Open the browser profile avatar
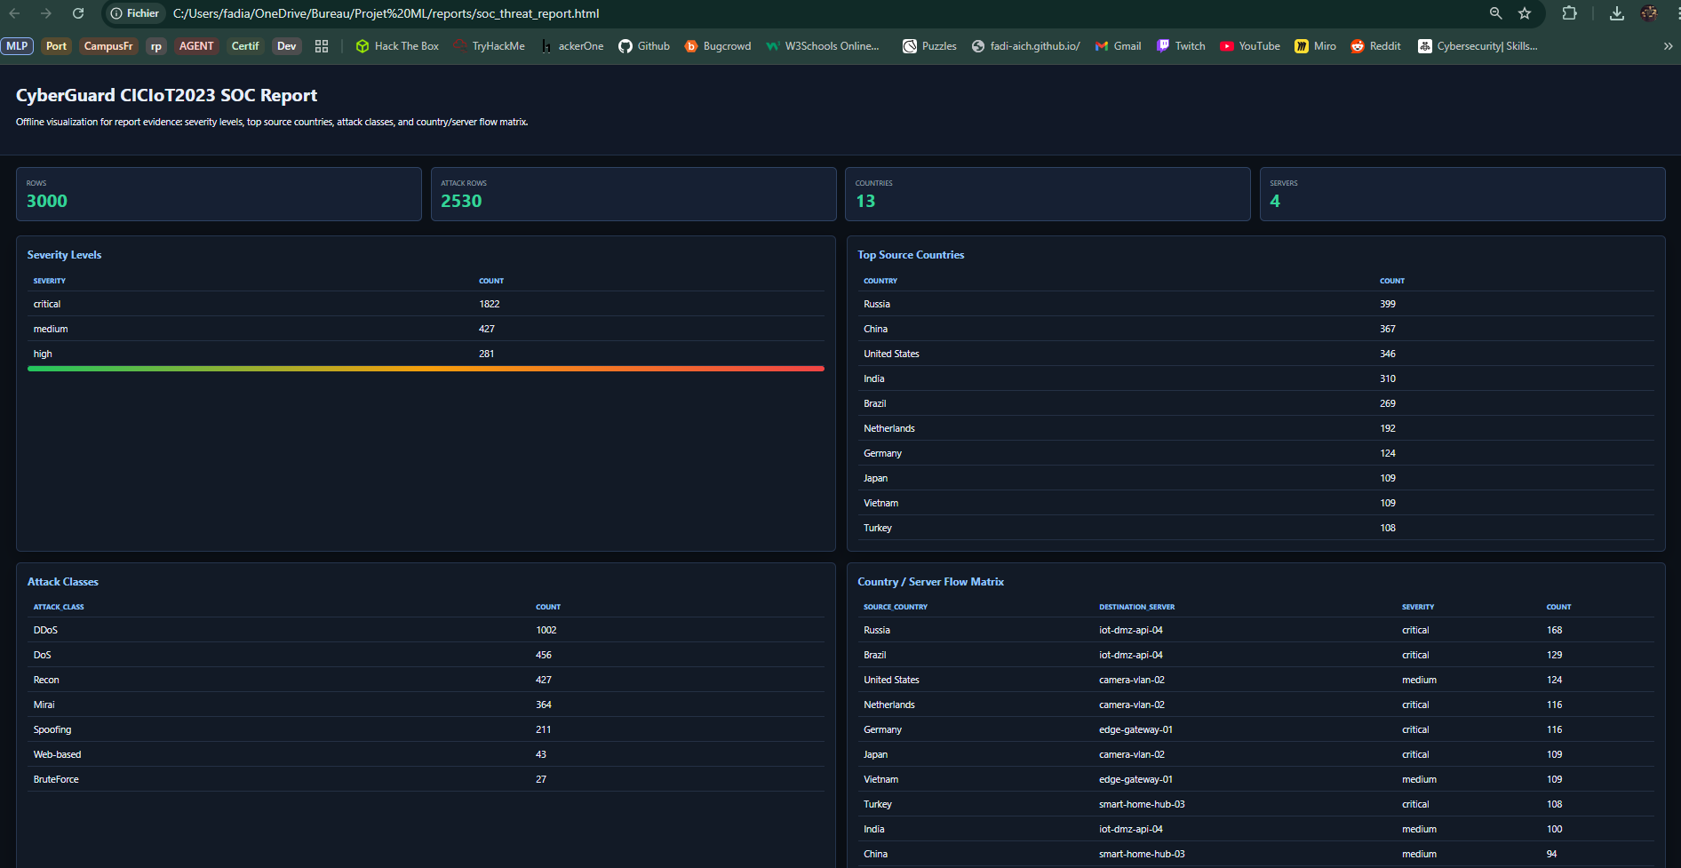Image resolution: width=1681 pixels, height=868 pixels. [x=1649, y=13]
